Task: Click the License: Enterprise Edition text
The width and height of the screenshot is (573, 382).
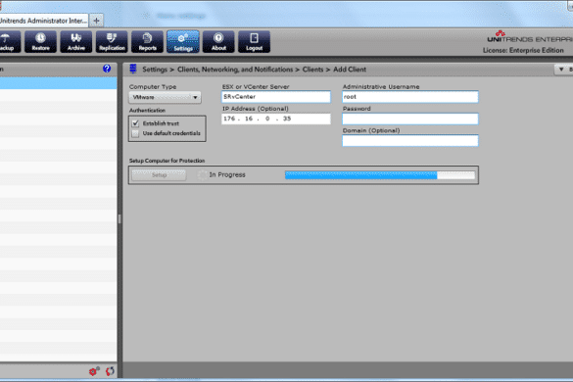Action: [x=523, y=51]
